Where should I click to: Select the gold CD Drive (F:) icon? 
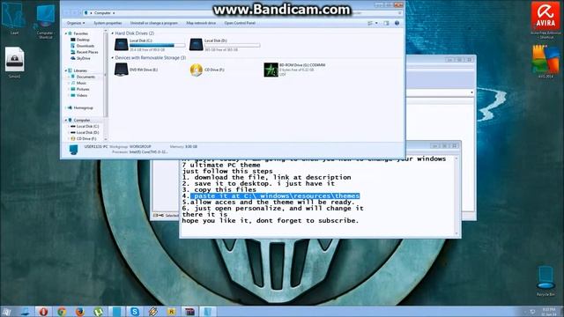click(x=196, y=70)
